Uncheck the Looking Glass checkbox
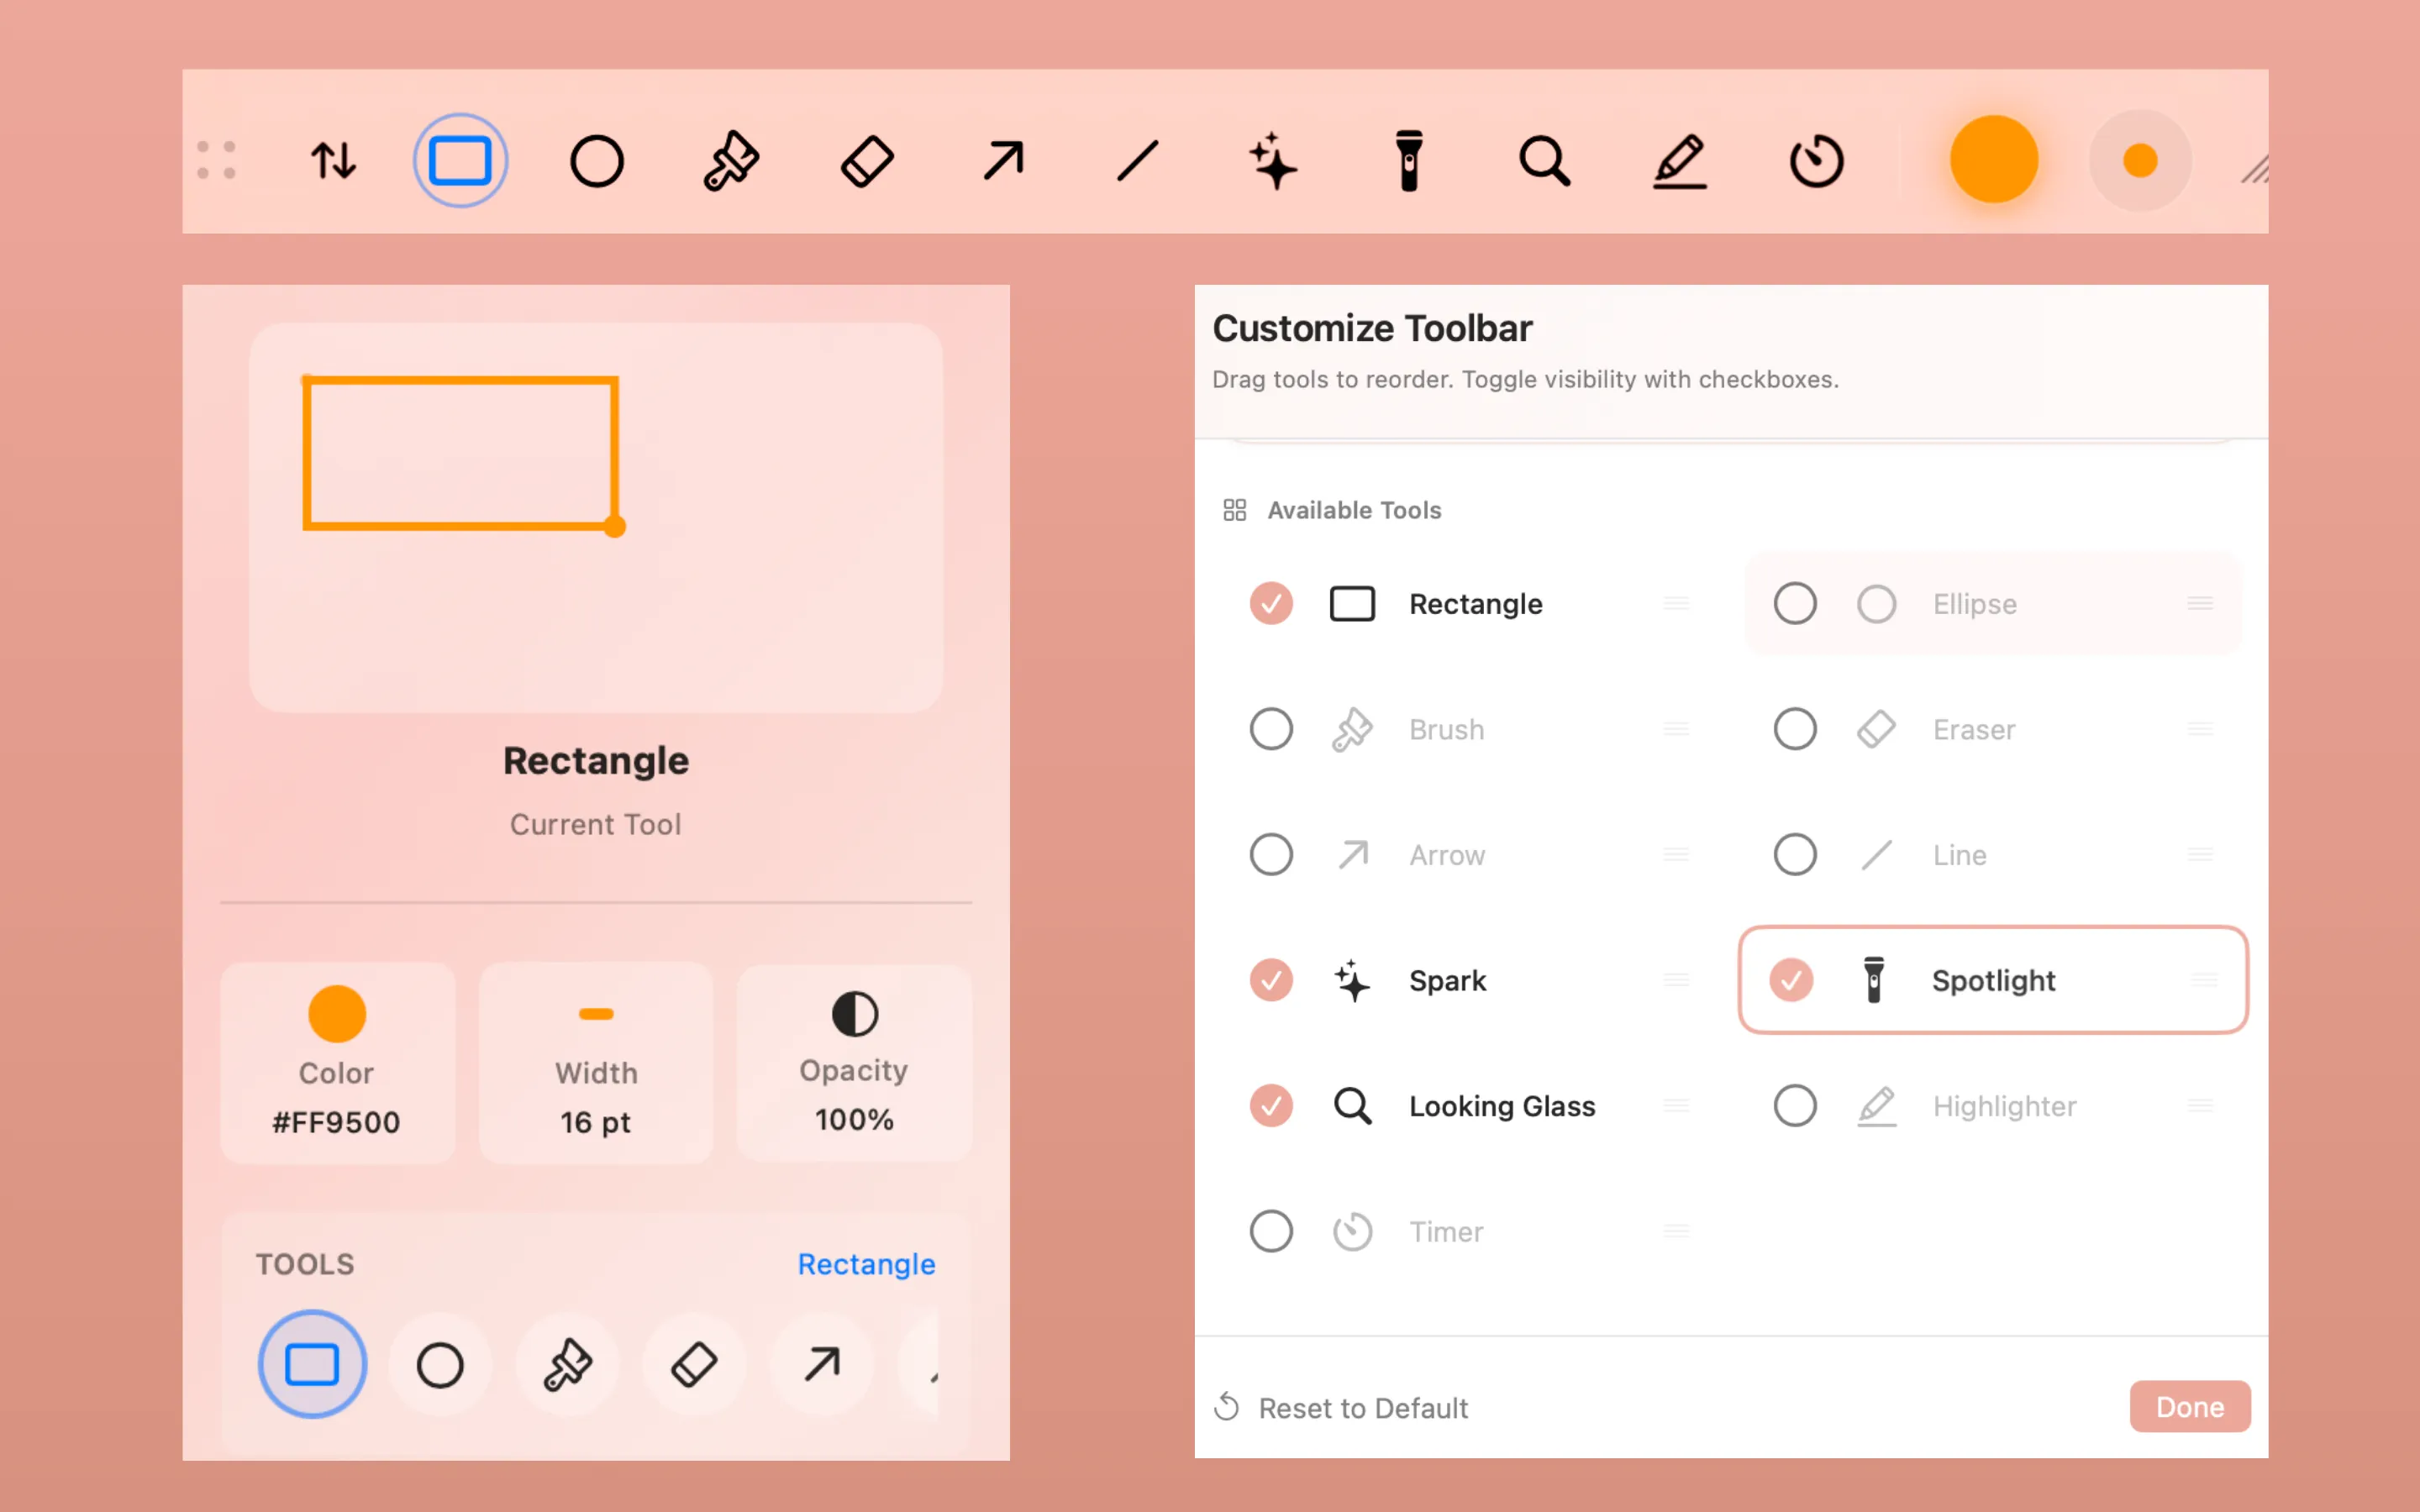This screenshot has height=1512, width=2420. tap(1271, 1106)
